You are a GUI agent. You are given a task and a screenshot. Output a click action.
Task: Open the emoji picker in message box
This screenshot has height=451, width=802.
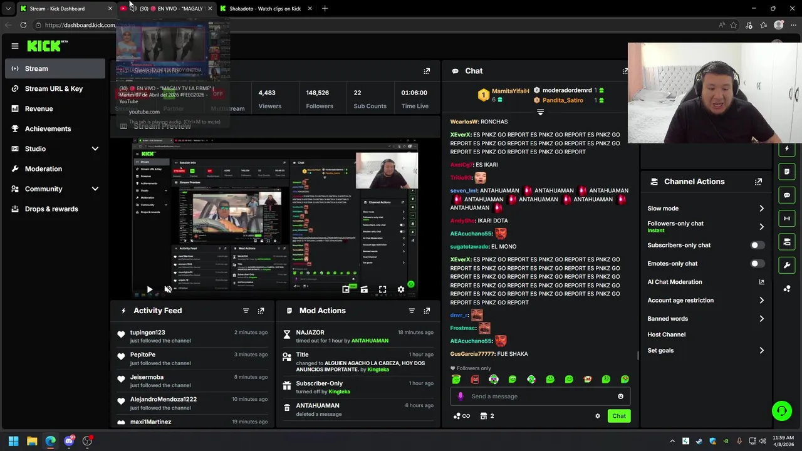pyautogui.click(x=620, y=397)
